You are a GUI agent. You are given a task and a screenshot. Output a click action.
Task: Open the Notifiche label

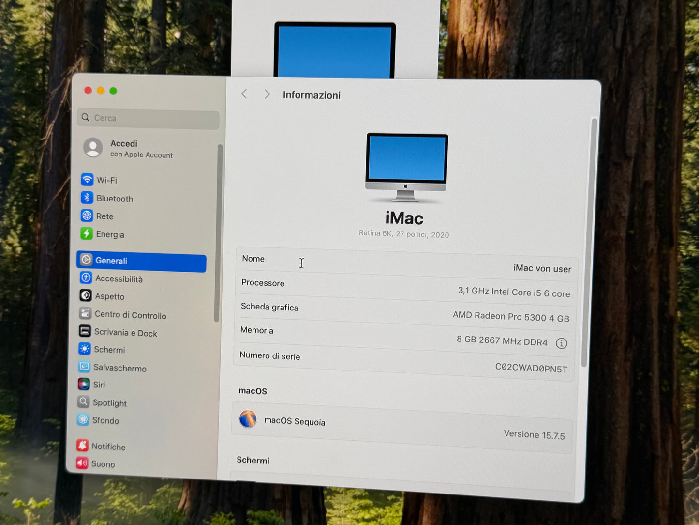coord(109,447)
